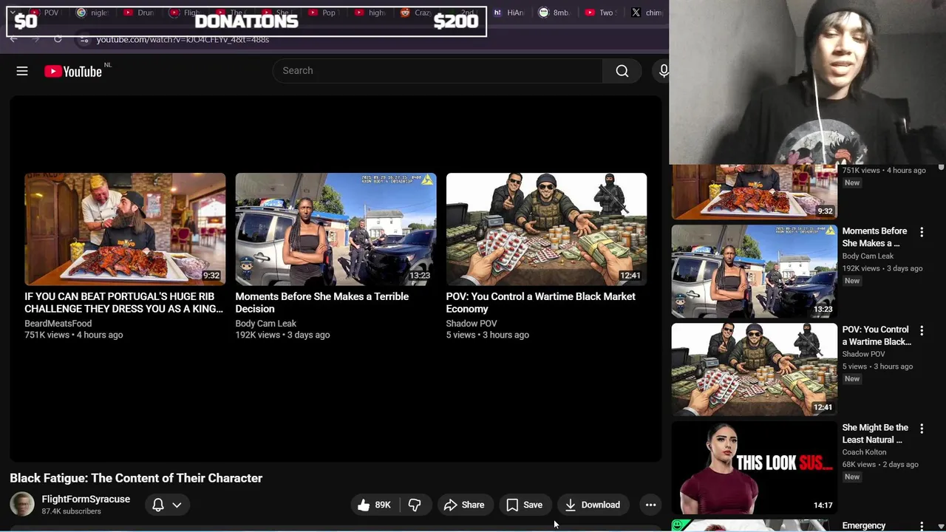Dislike the video with thumbs down
946x532 pixels.
[x=415, y=505]
